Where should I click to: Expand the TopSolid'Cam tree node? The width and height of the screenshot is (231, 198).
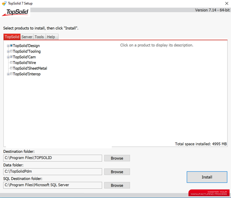pos(8,57)
